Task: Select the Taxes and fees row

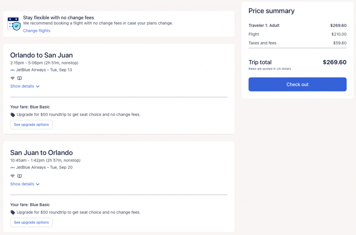Action: click(x=297, y=43)
